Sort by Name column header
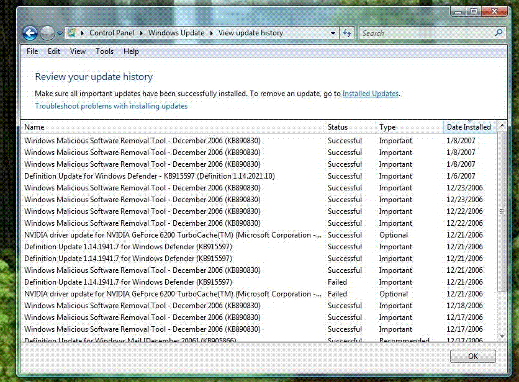The image size is (519, 382). coord(172,127)
